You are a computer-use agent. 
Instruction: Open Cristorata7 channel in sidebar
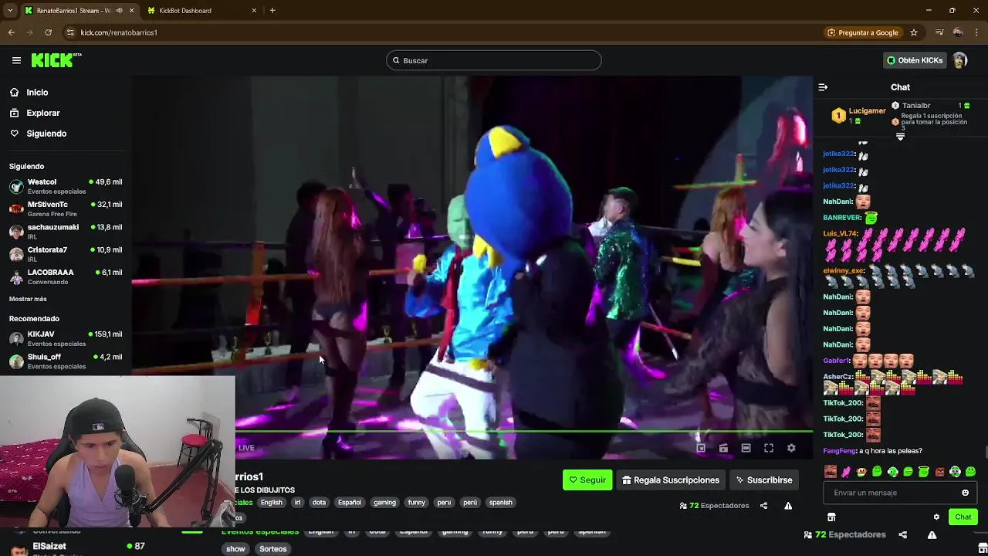(x=66, y=254)
